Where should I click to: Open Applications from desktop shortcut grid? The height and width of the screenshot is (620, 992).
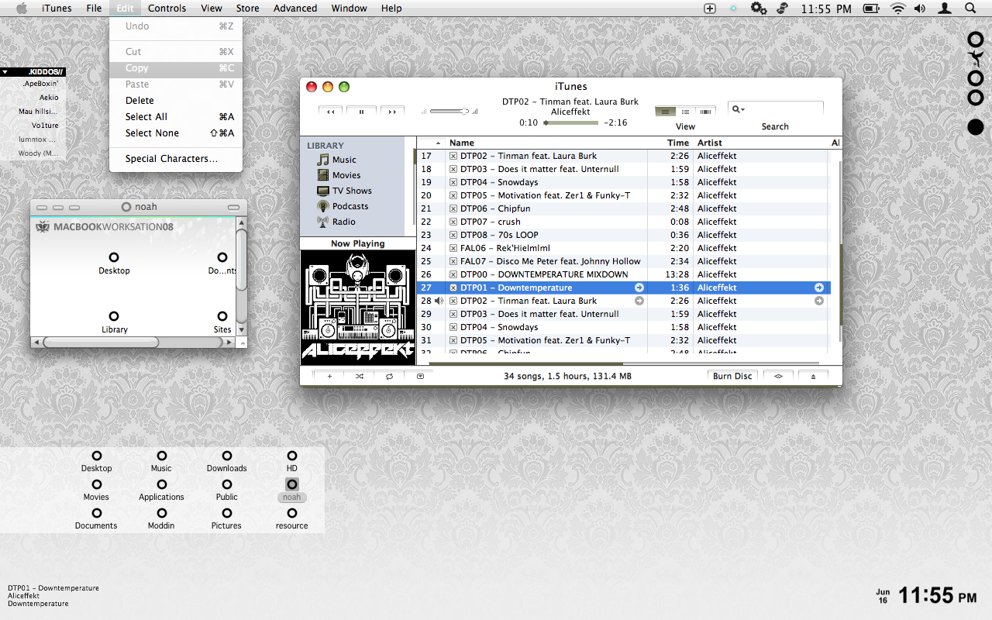point(161,491)
